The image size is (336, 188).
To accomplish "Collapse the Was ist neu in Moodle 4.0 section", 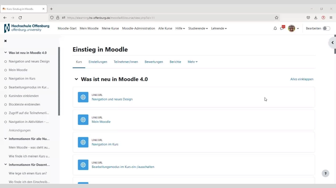I will pyautogui.click(x=76, y=79).
